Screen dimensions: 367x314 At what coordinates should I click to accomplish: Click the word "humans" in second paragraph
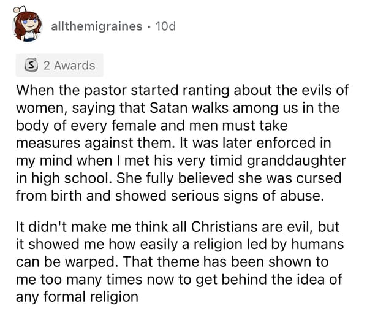point(317,244)
